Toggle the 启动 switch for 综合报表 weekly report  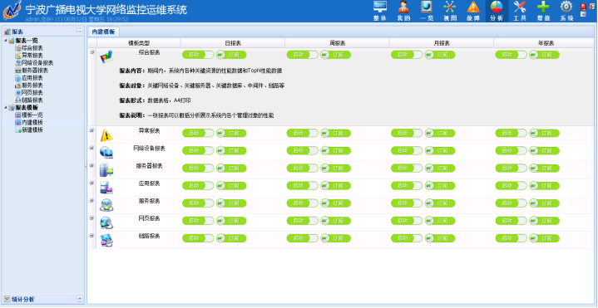[303, 55]
